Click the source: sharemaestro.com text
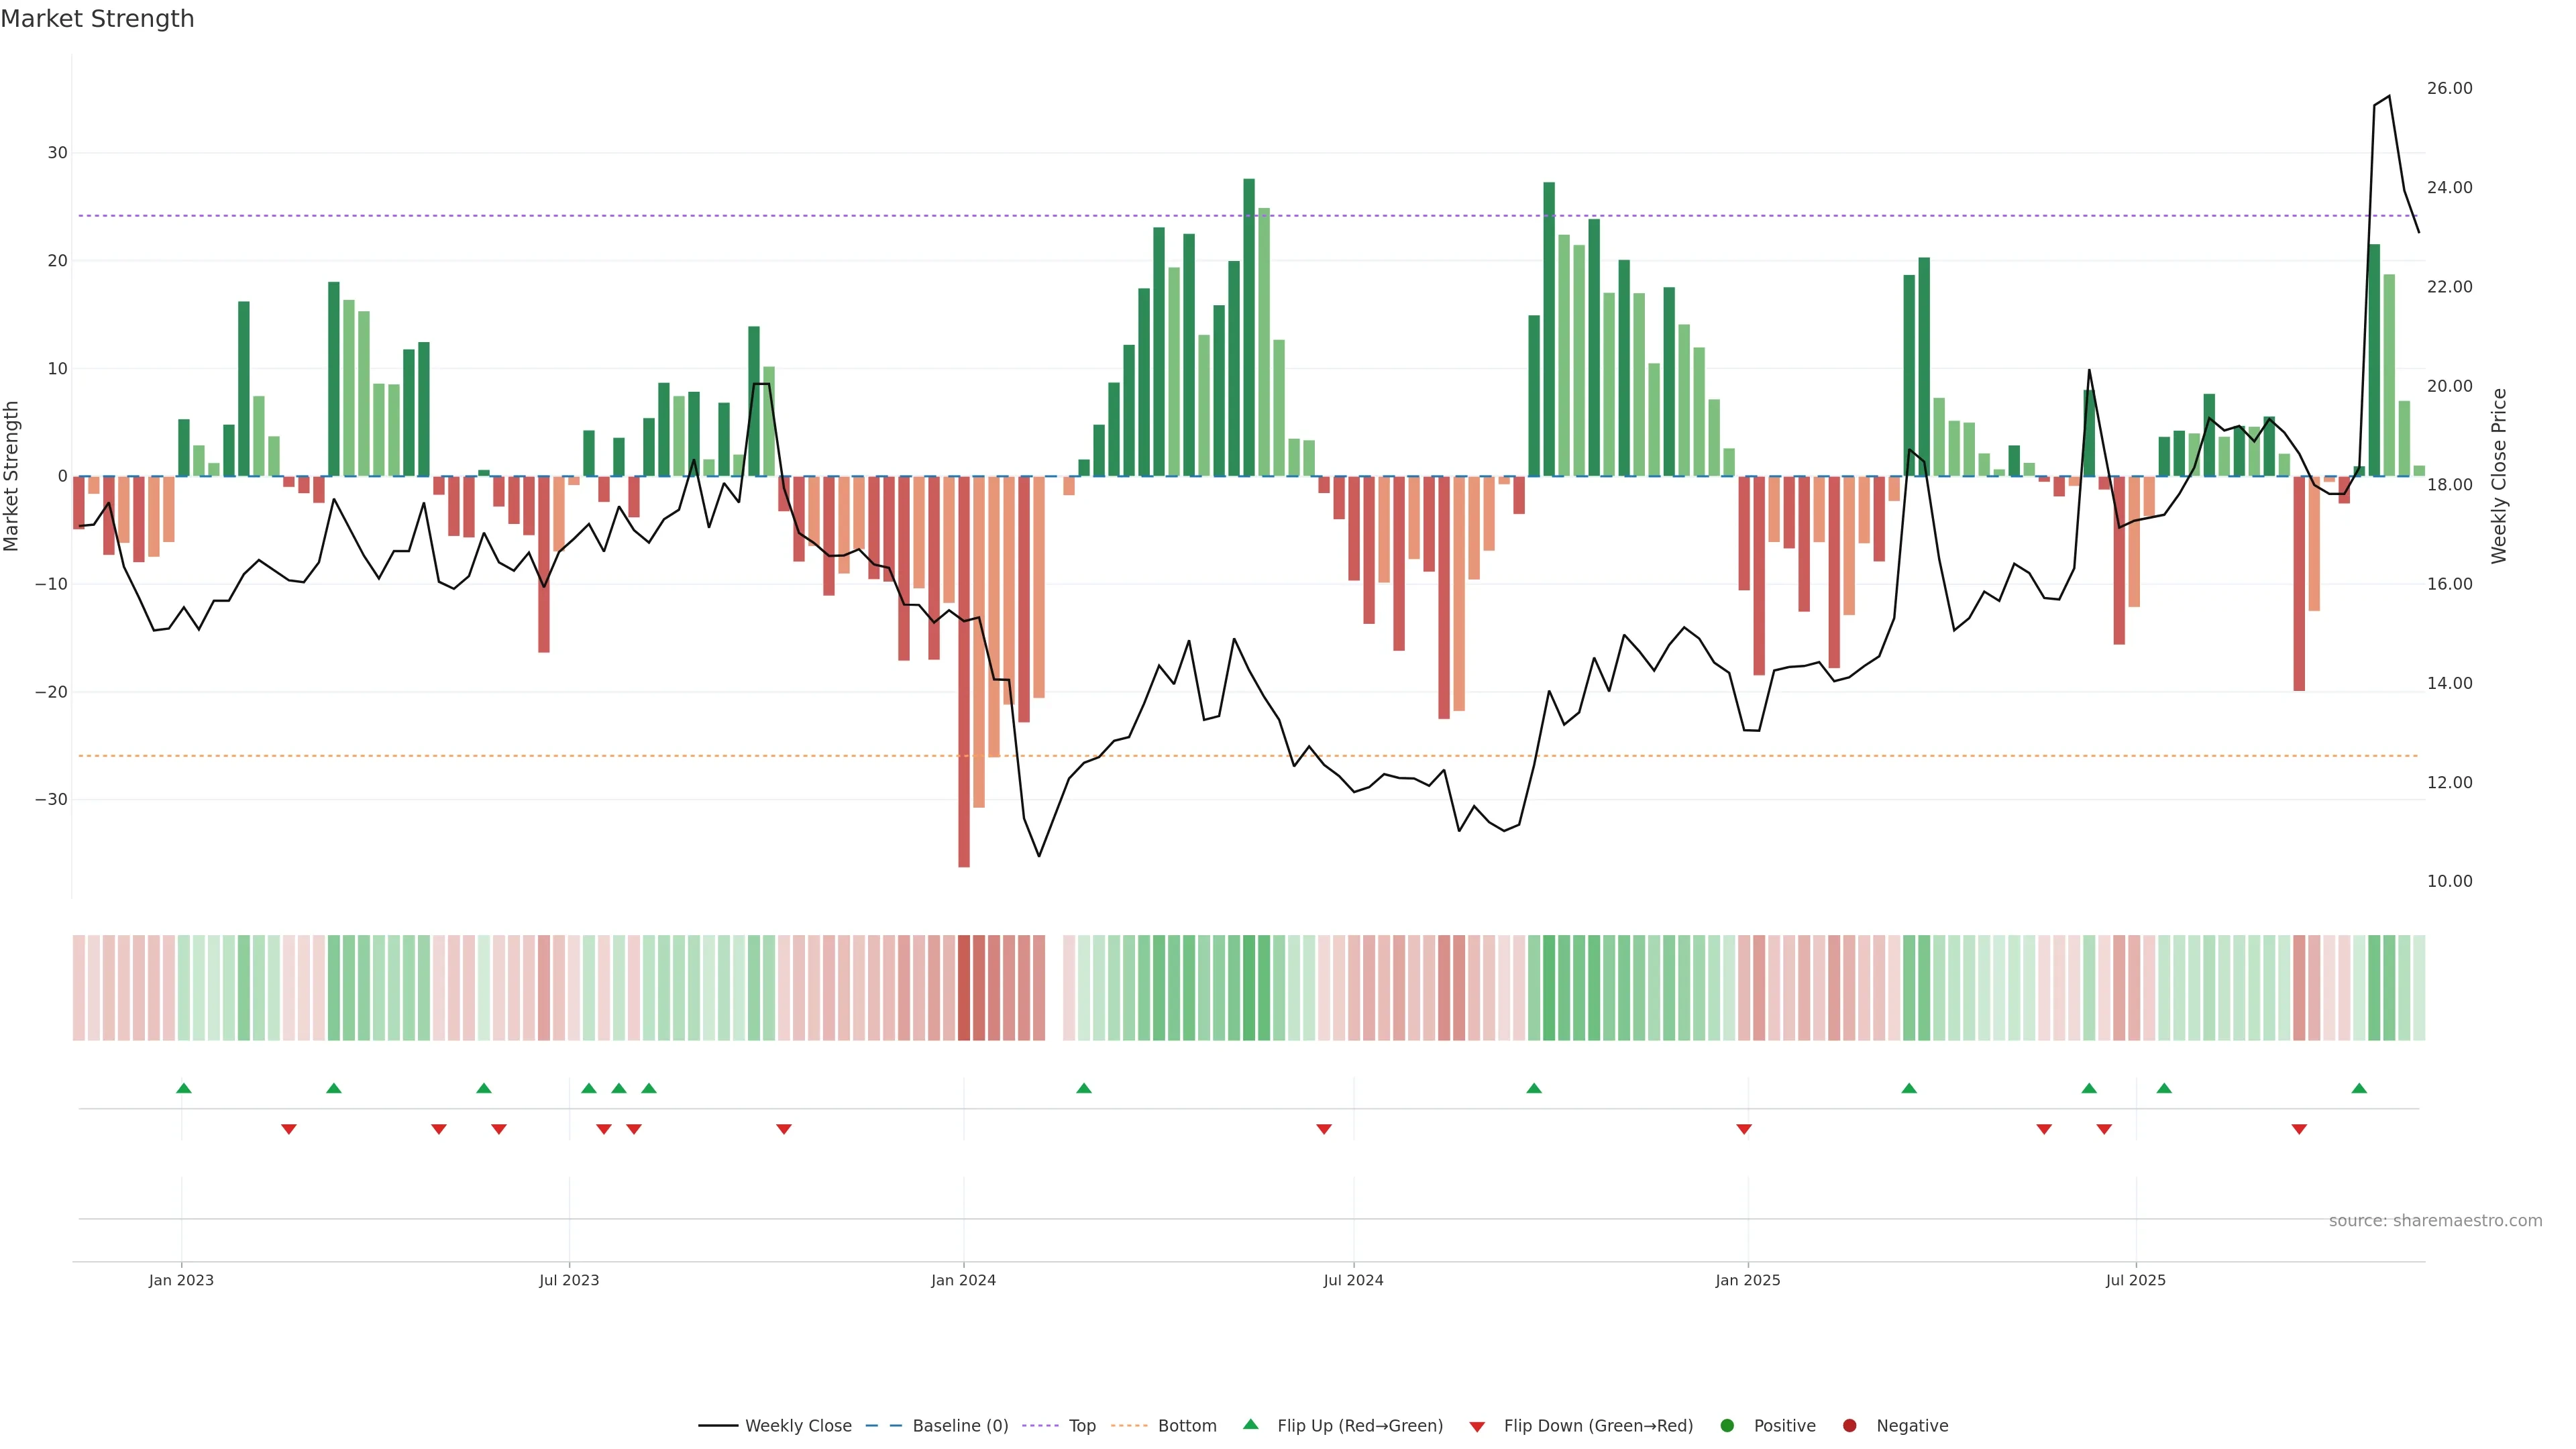The image size is (2576, 1449). click(x=2435, y=1220)
